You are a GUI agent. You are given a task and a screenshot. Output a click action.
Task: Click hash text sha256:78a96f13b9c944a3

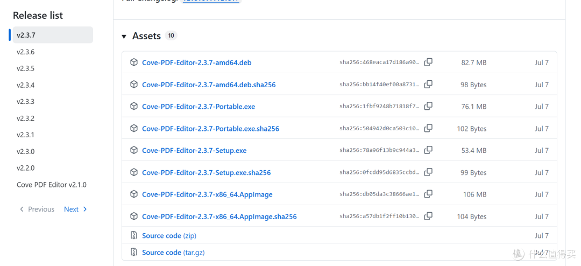tap(379, 150)
